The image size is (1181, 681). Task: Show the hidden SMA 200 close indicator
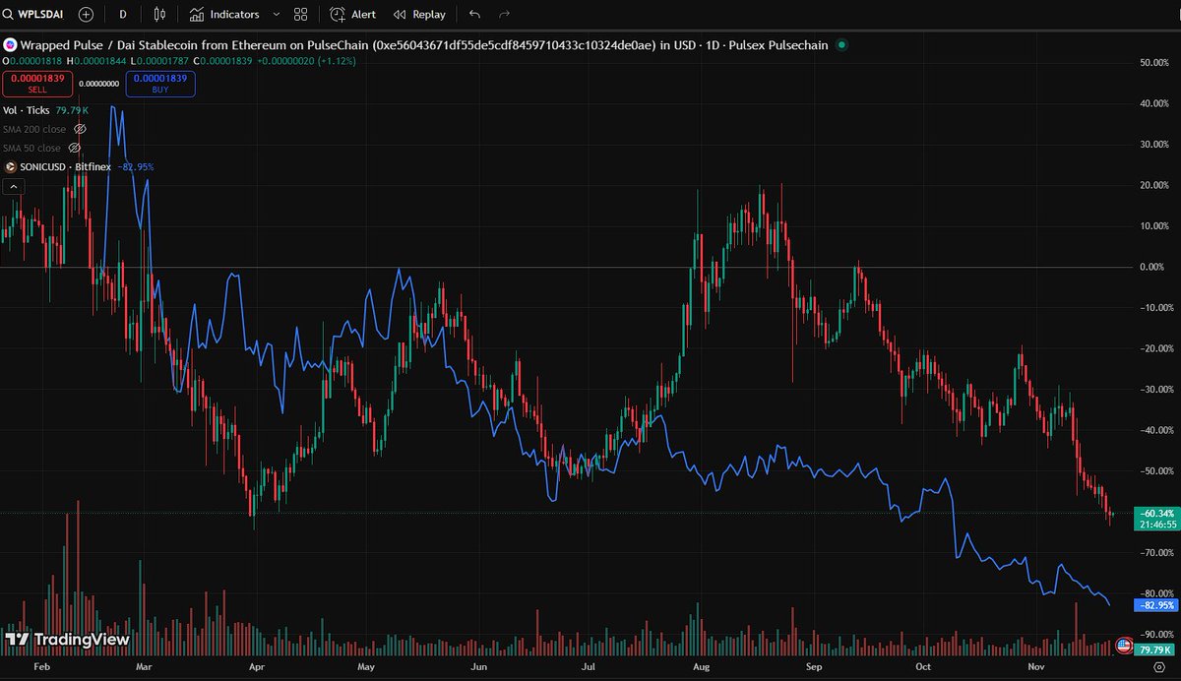pyautogui.click(x=81, y=129)
